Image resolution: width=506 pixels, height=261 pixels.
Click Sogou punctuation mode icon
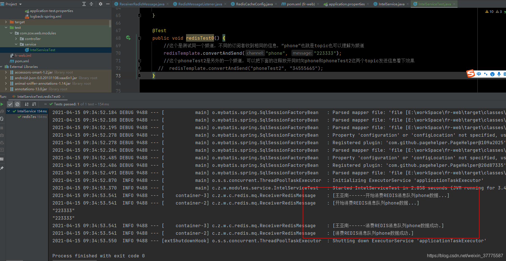coord(486,74)
